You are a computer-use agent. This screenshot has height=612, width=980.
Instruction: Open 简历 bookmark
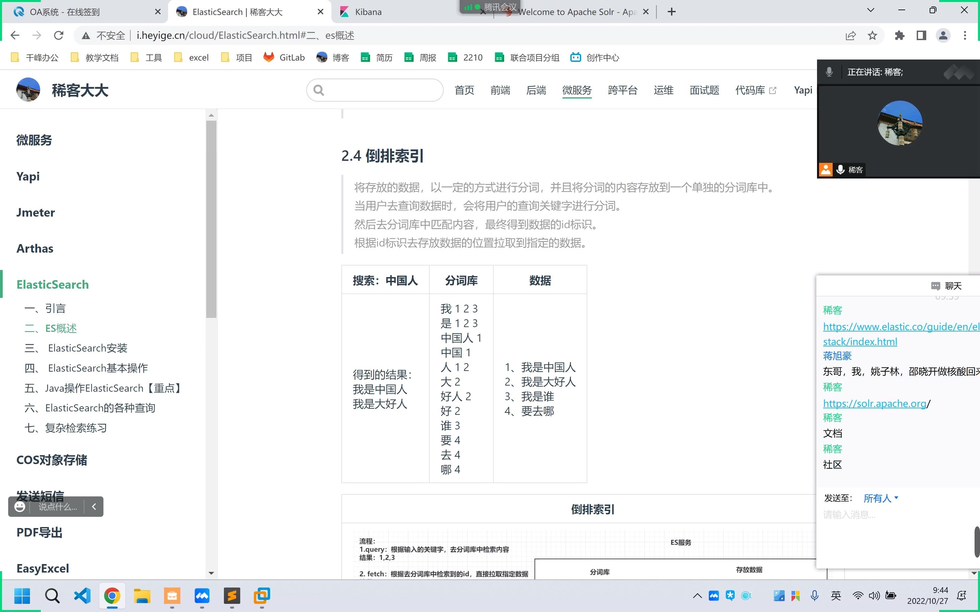(377, 57)
